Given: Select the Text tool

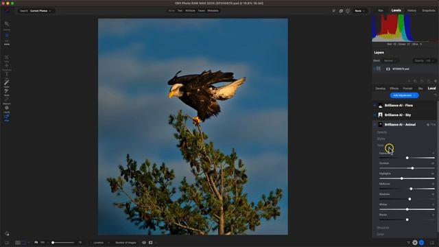Looking at the screenshot, I should [x=6, y=74].
